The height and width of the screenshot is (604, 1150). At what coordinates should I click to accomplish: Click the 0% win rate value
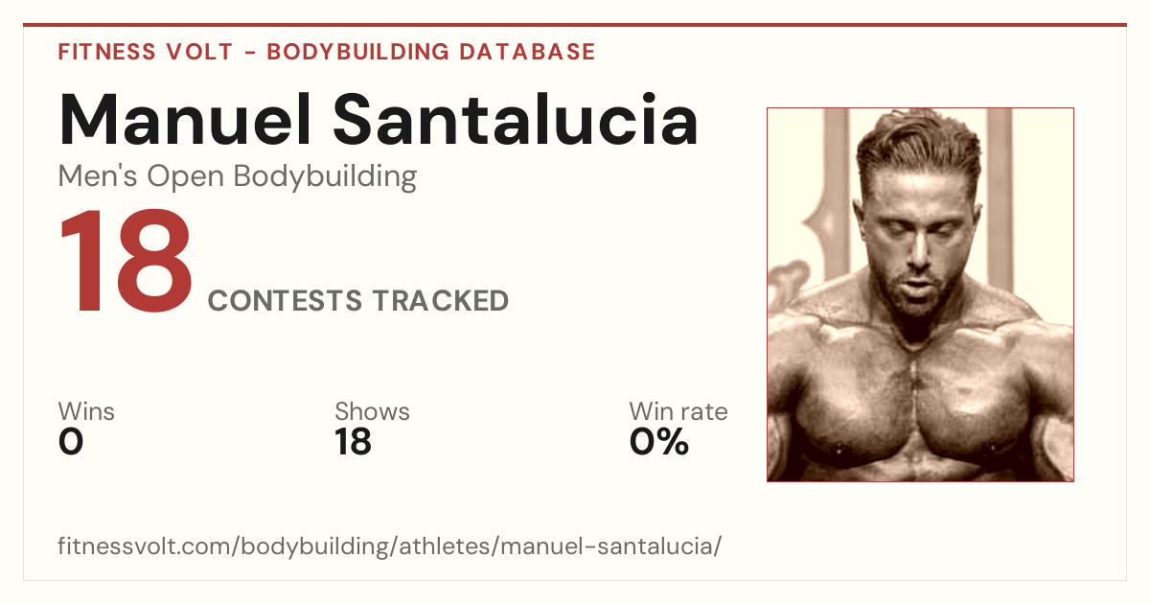tap(659, 442)
